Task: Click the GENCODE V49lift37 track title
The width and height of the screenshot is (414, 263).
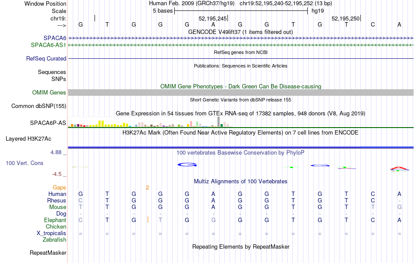Action: pos(241,32)
